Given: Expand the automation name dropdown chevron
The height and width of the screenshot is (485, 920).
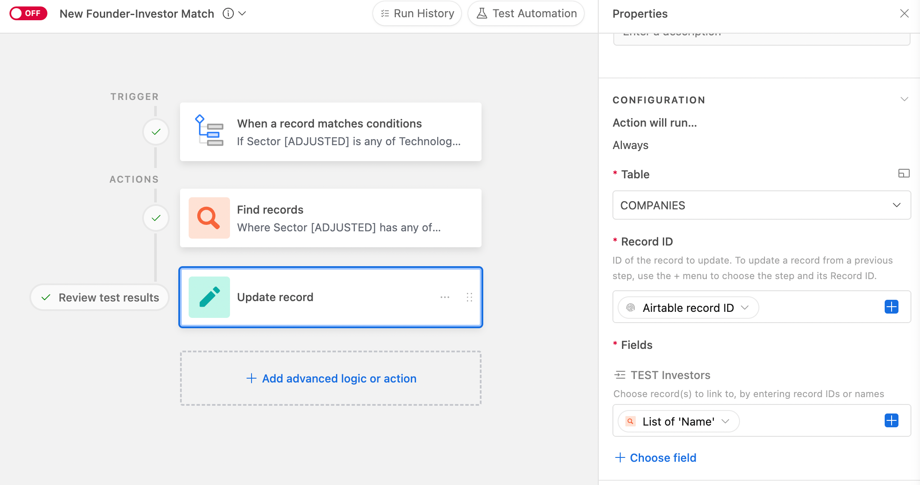Looking at the screenshot, I should point(242,13).
